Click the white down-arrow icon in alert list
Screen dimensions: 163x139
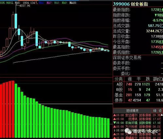(114, 130)
